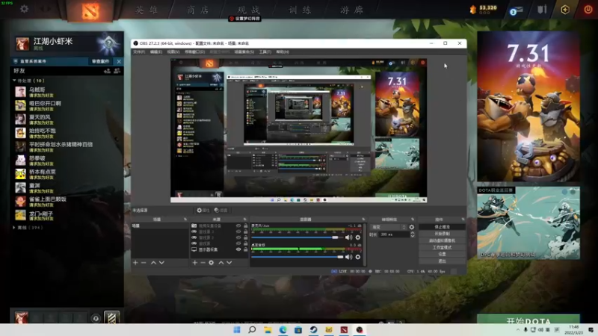This screenshot has height=336, width=598.
Task: Click the friends group icon
Action: coord(117,71)
